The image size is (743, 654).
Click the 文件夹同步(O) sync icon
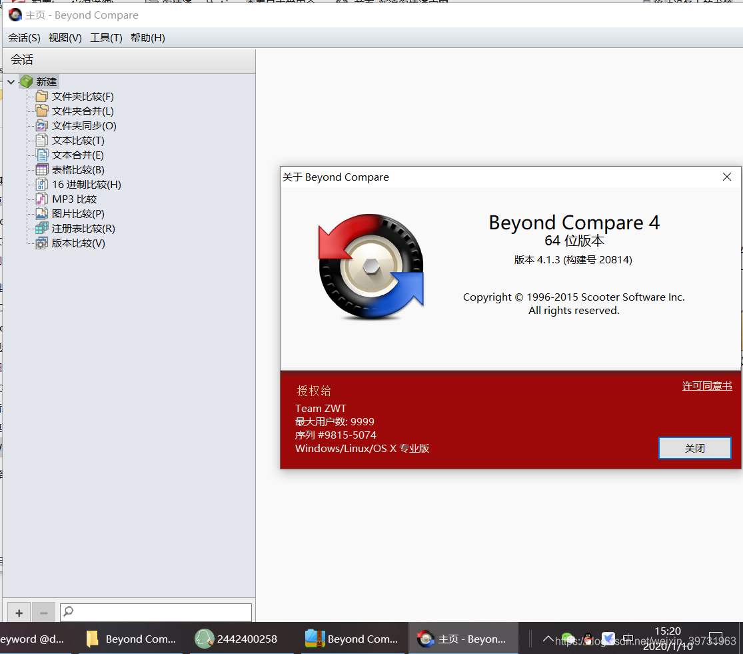point(42,125)
